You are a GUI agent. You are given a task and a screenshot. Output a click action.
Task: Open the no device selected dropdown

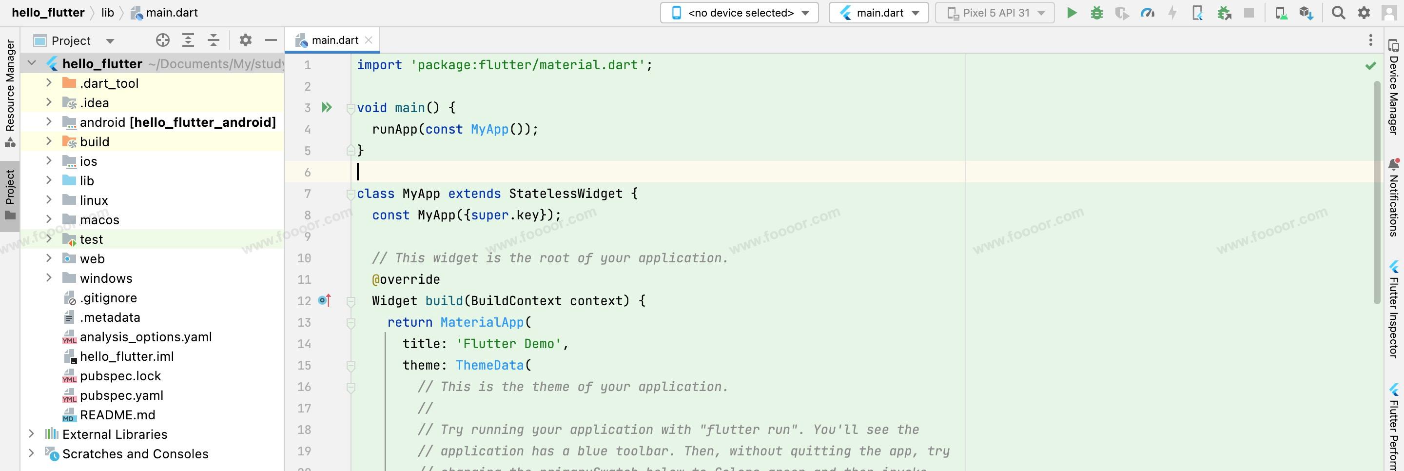tap(739, 13)
